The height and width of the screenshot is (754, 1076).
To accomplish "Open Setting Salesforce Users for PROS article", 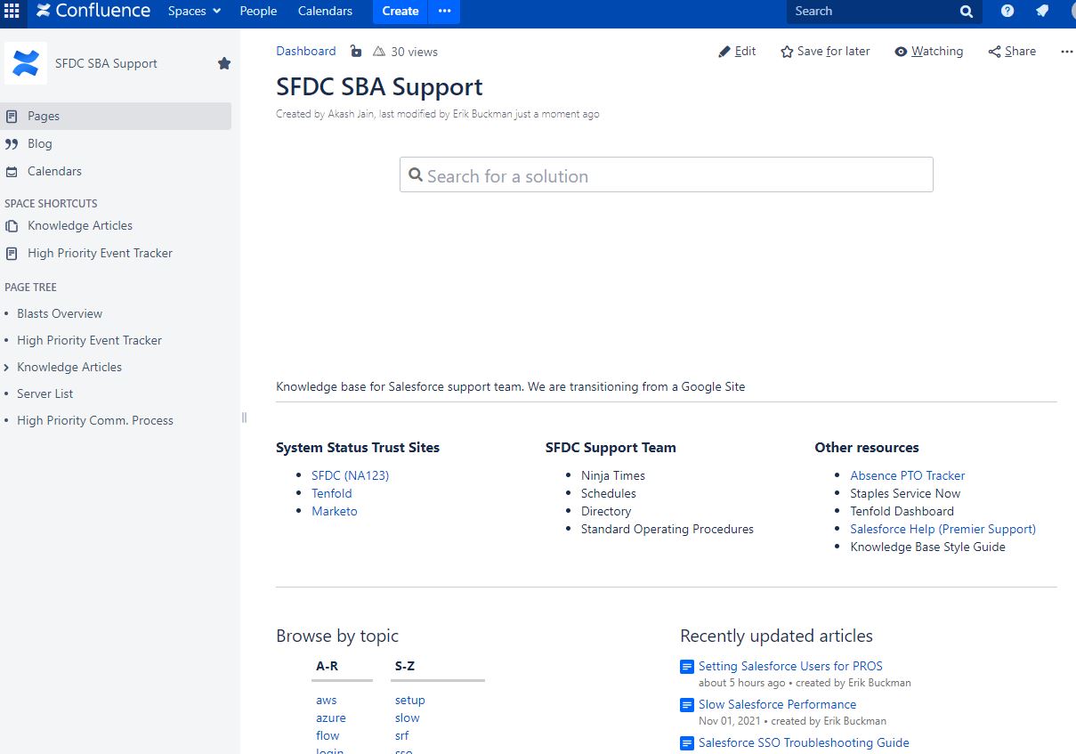I will tap(790, 666).
